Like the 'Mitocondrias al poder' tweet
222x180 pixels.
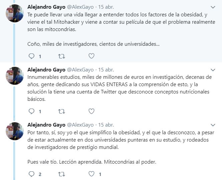[x=91, y=174]
